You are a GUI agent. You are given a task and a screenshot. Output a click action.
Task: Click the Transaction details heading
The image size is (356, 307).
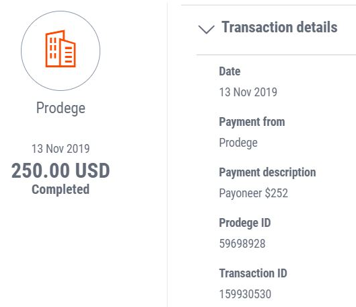click(279, 27)
